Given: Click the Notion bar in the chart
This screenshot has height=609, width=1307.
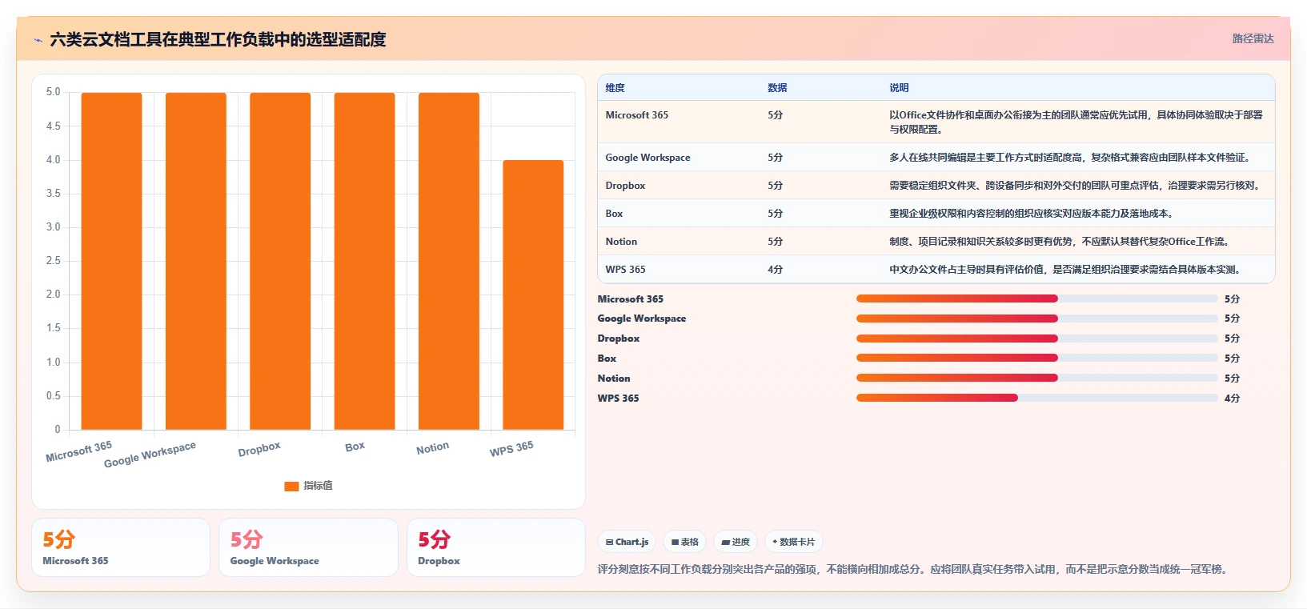Looking at the screenshot, I should [449, 261].
